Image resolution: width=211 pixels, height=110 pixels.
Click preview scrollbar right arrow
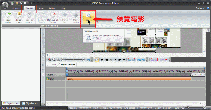pos(204,55)
